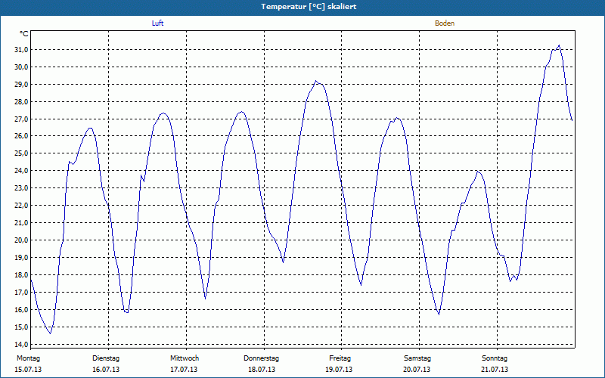Screen dimensions: 605x378
Task: Click the 16,0 y-axis label
Action: click(21, 309)
